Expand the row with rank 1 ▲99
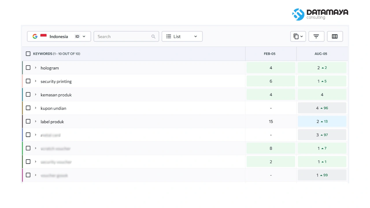This screenshot has height=208, width=370. (x=36, y=175)
